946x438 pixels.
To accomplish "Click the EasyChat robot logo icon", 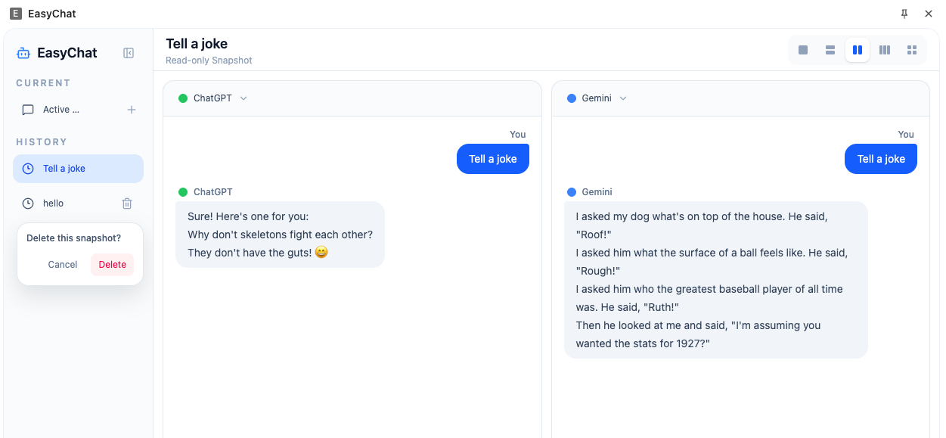I will pos(23,53).
